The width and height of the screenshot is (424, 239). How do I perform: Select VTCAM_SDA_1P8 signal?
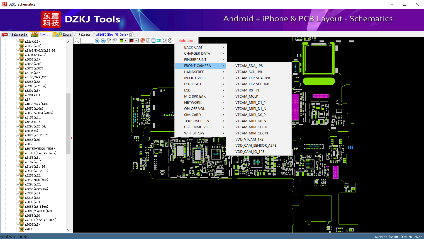[259, 66]
